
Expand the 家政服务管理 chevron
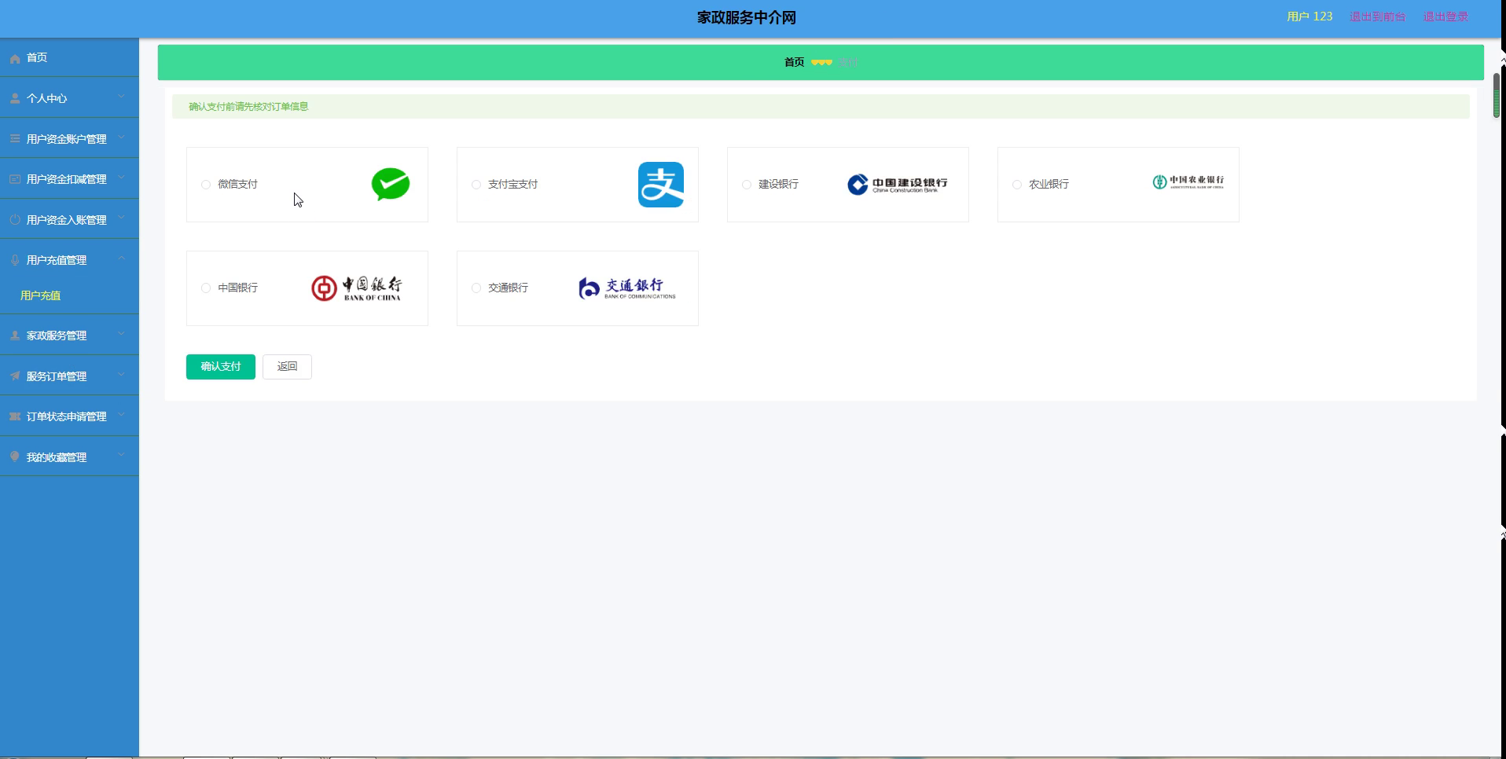pyautogui.click(x=121, y=334)
